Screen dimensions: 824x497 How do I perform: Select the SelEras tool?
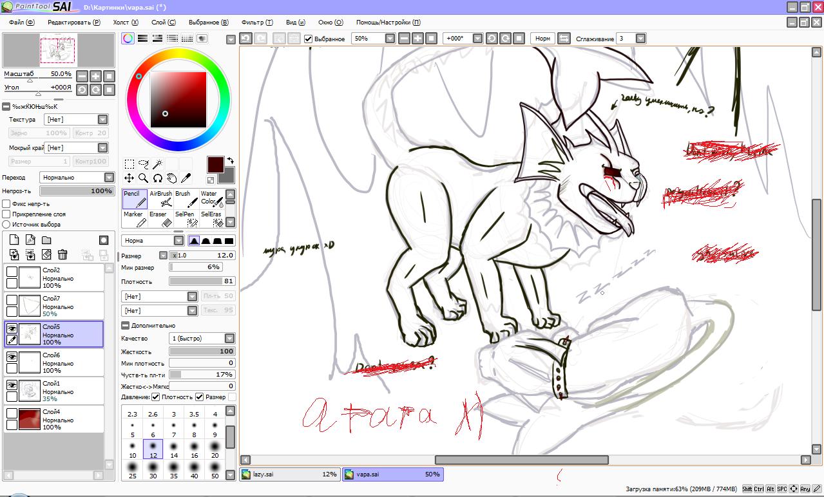click(x=211, y=219)
